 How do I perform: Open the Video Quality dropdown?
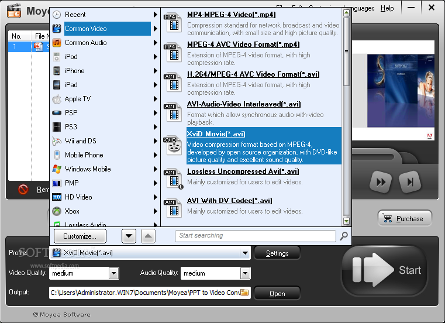coord(113,273)
